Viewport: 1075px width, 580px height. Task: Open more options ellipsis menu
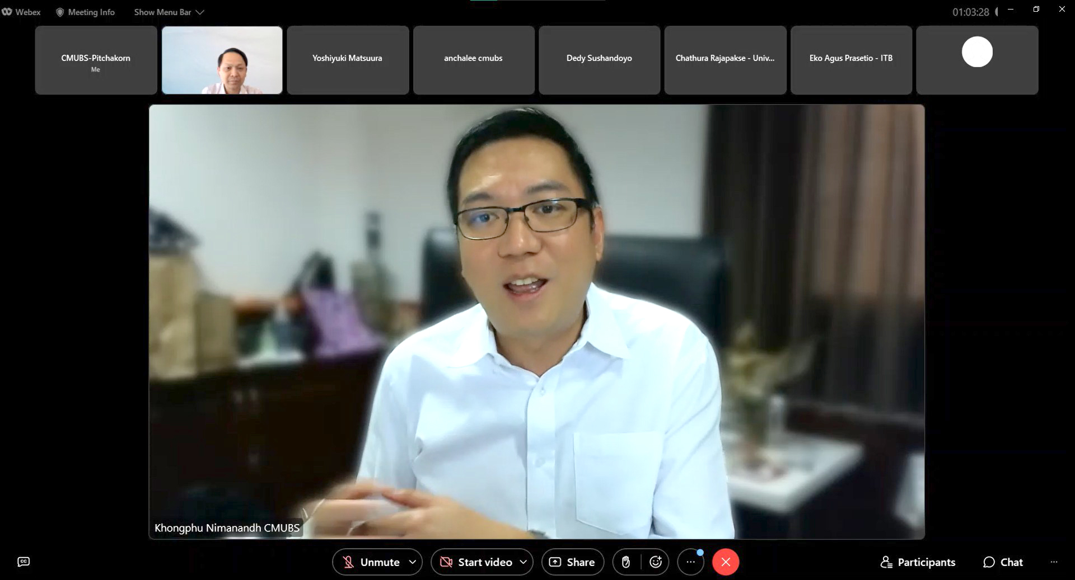tap(691, 562)
